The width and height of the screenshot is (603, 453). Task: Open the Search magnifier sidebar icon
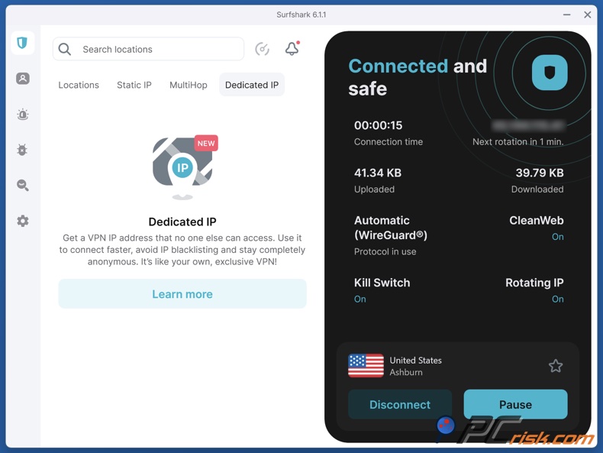tap(22, 186)
